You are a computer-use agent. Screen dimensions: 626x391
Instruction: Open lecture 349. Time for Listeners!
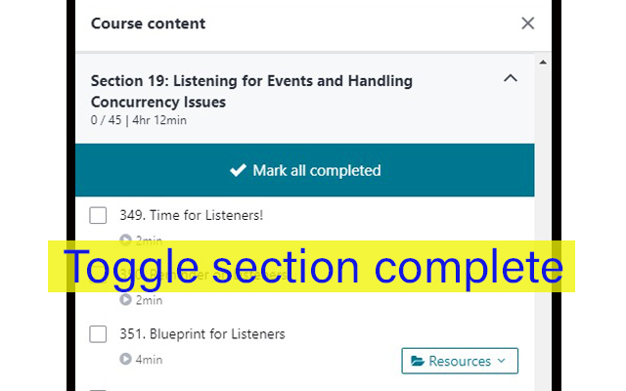click(x=192, y=215)
